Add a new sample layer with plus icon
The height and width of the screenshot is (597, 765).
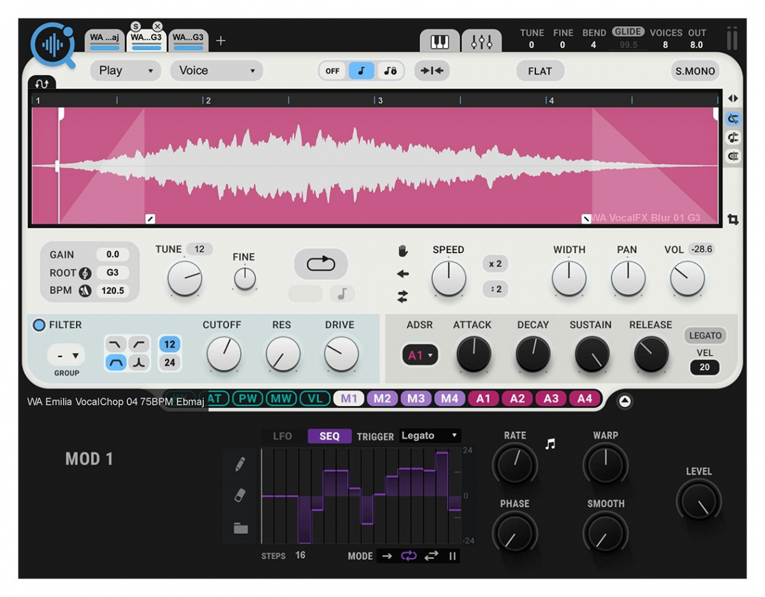point(221,41)
